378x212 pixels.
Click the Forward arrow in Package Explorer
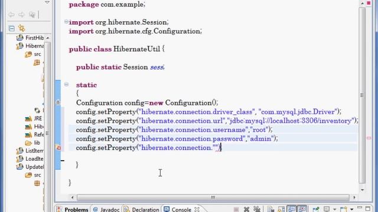(21, 15)
